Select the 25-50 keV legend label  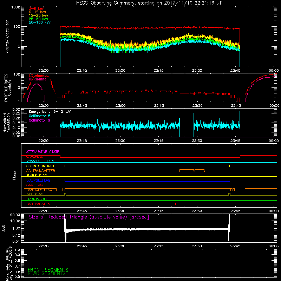pyautogui.click(x=39, y=19)
